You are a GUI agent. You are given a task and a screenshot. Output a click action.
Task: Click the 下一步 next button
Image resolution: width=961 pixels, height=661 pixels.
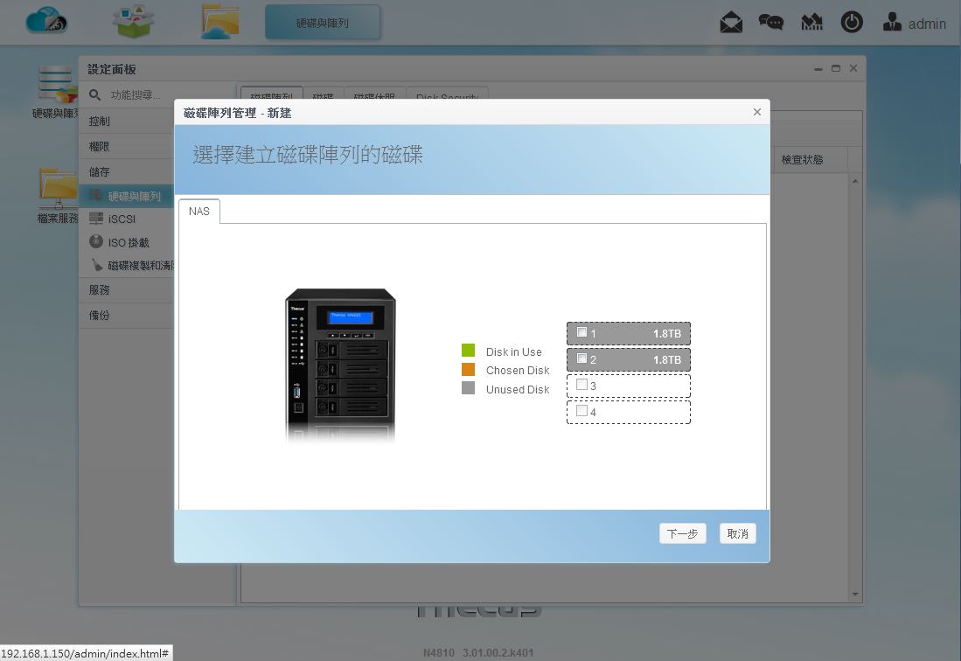coord(683,533)
